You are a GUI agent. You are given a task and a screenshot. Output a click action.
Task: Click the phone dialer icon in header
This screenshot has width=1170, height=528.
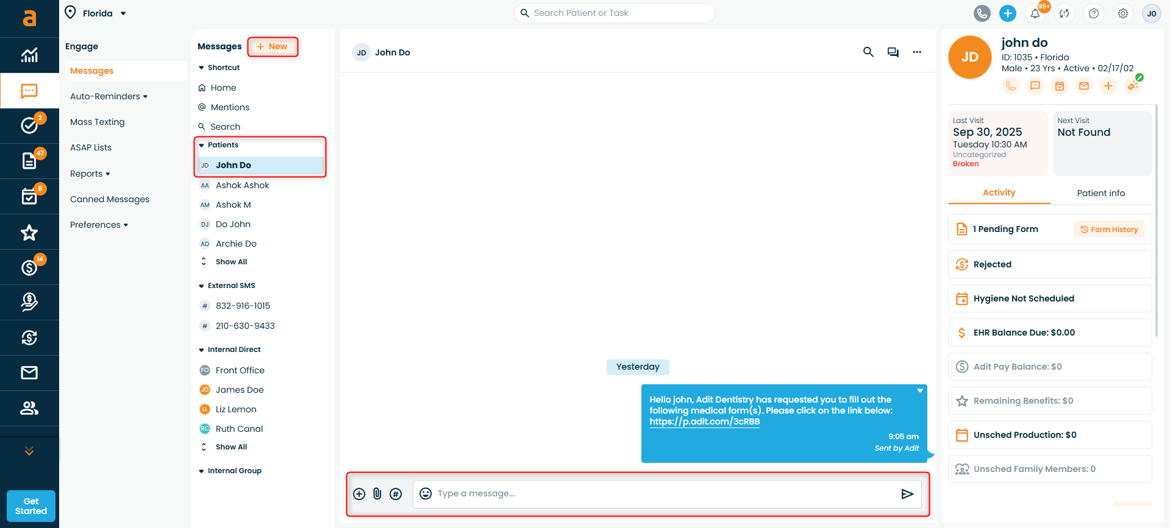point(982,13)
